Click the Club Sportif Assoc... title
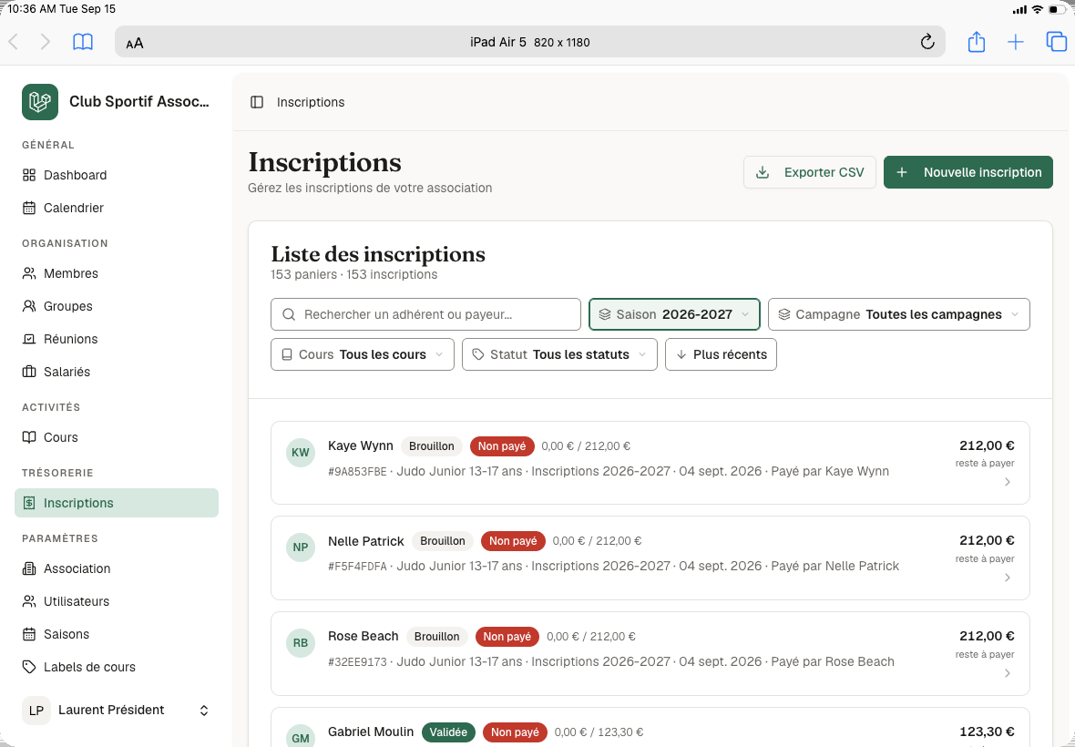1075x747 pixels. tap(139, 102)
